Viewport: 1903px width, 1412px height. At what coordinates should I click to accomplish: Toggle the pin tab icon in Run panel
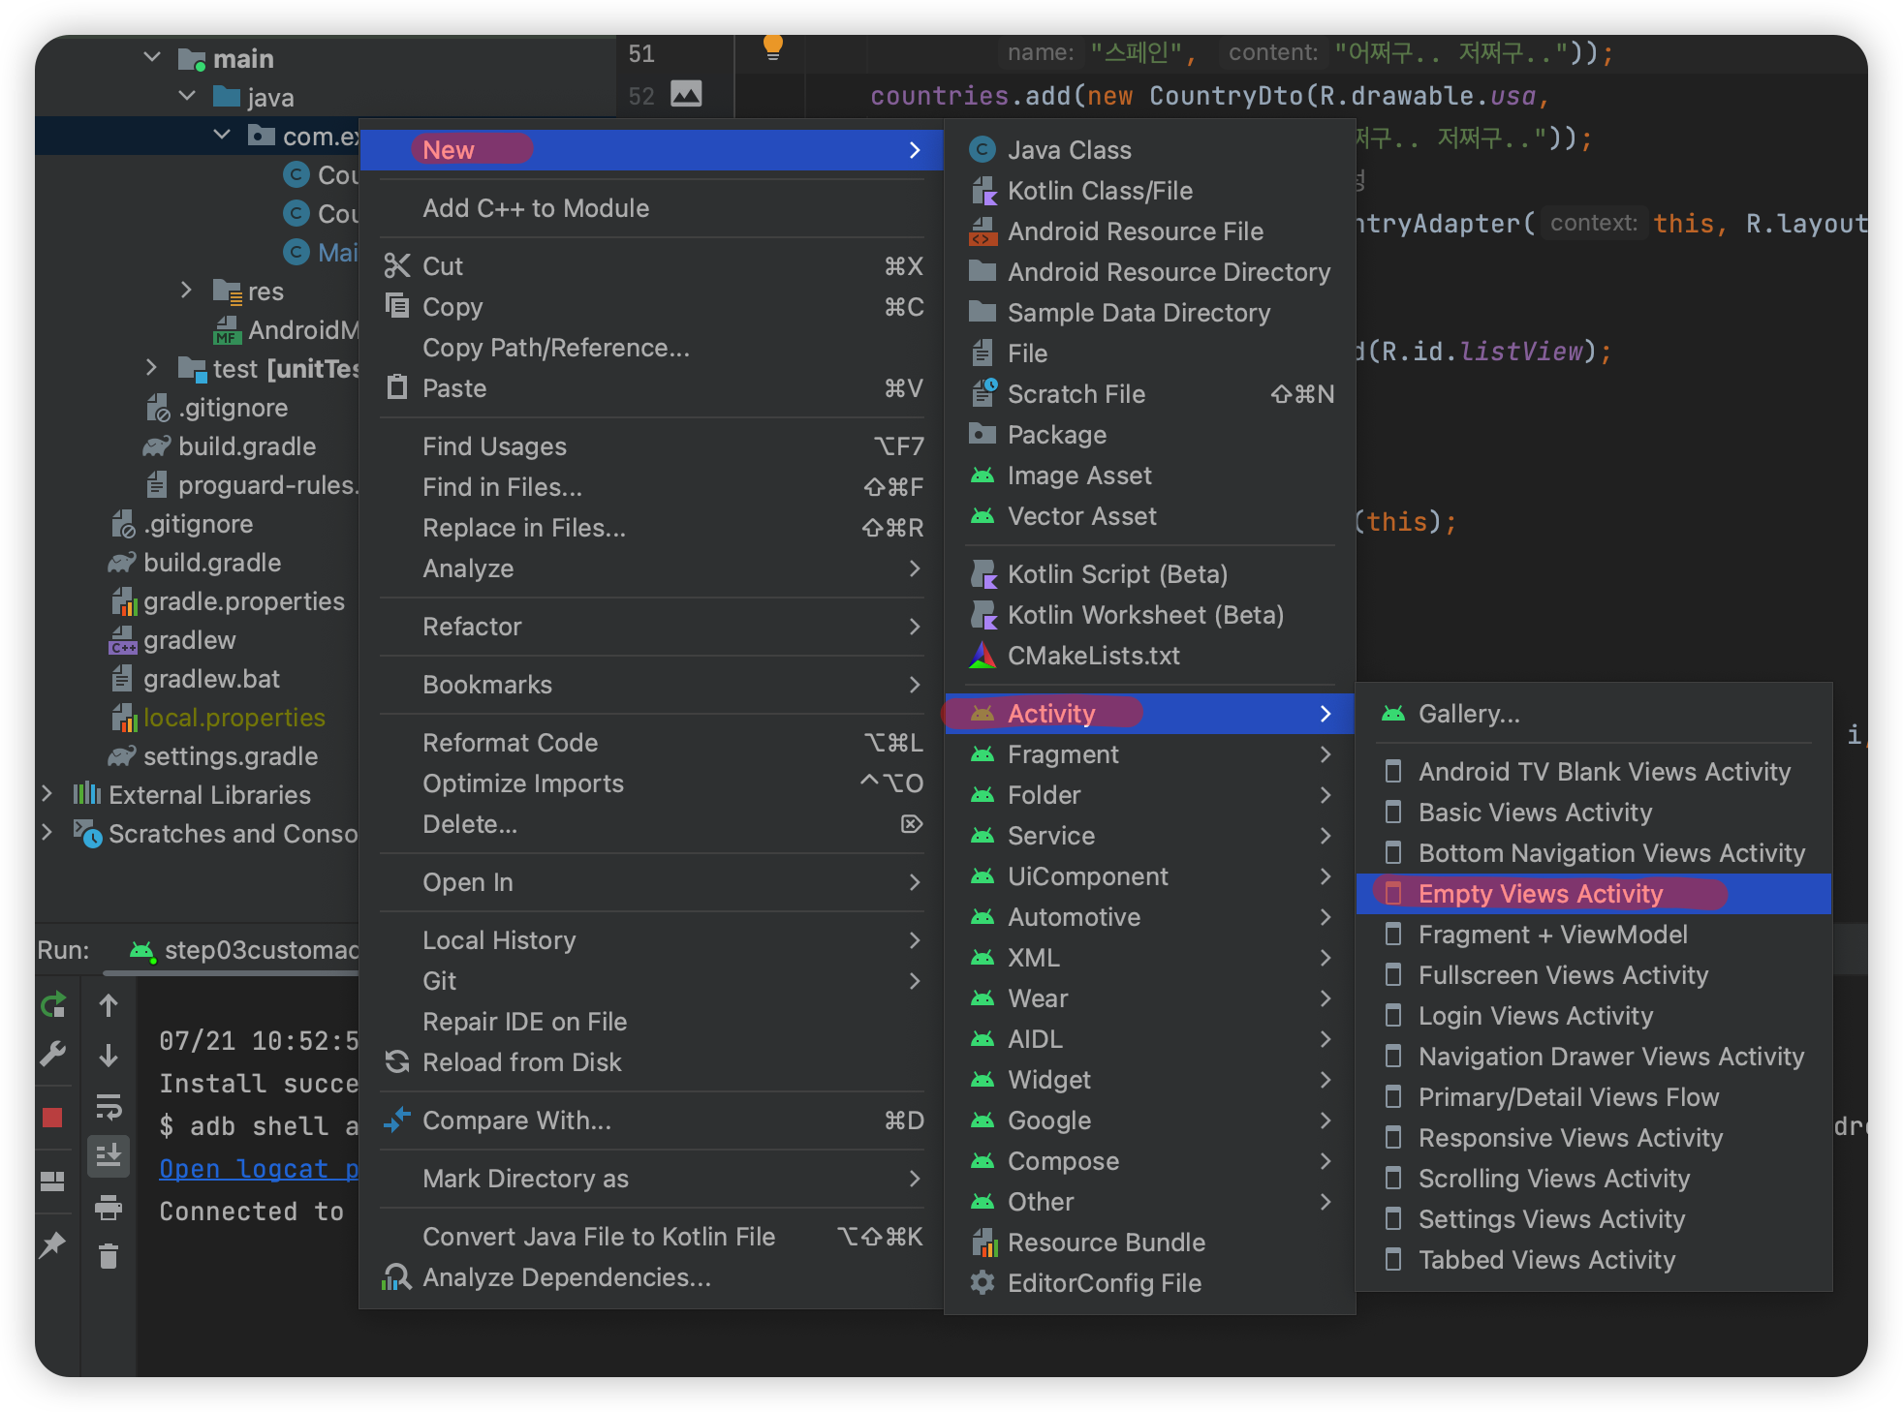tap(53, 1244)
